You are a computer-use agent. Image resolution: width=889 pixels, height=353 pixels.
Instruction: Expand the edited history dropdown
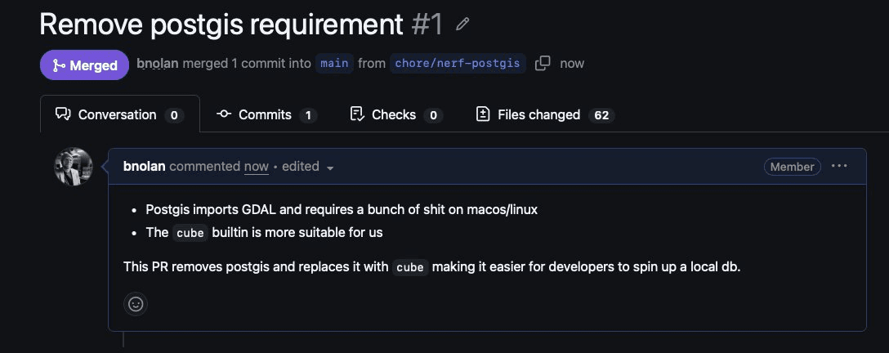[x=330, y=167]
